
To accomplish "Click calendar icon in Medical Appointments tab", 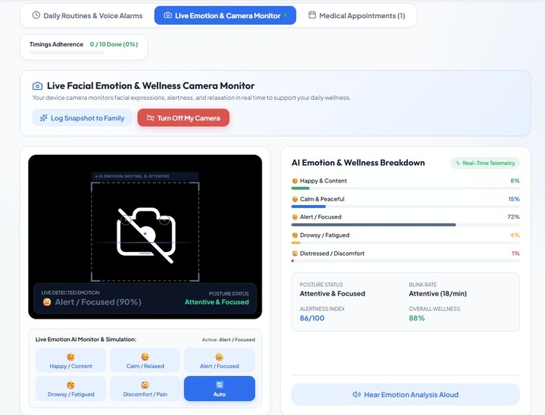I will pyautogui.click(x=312, y=15).
